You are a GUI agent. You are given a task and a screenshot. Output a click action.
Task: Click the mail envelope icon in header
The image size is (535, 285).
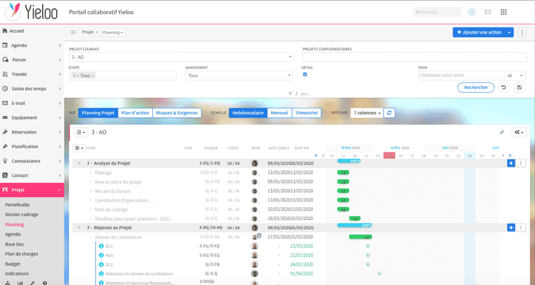point(488,12)
